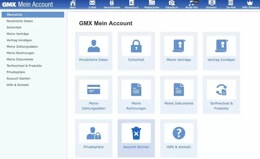260x159 pixels.
Task: Click the Persönliche Daten tile
Action: click(x=94, y=51)
